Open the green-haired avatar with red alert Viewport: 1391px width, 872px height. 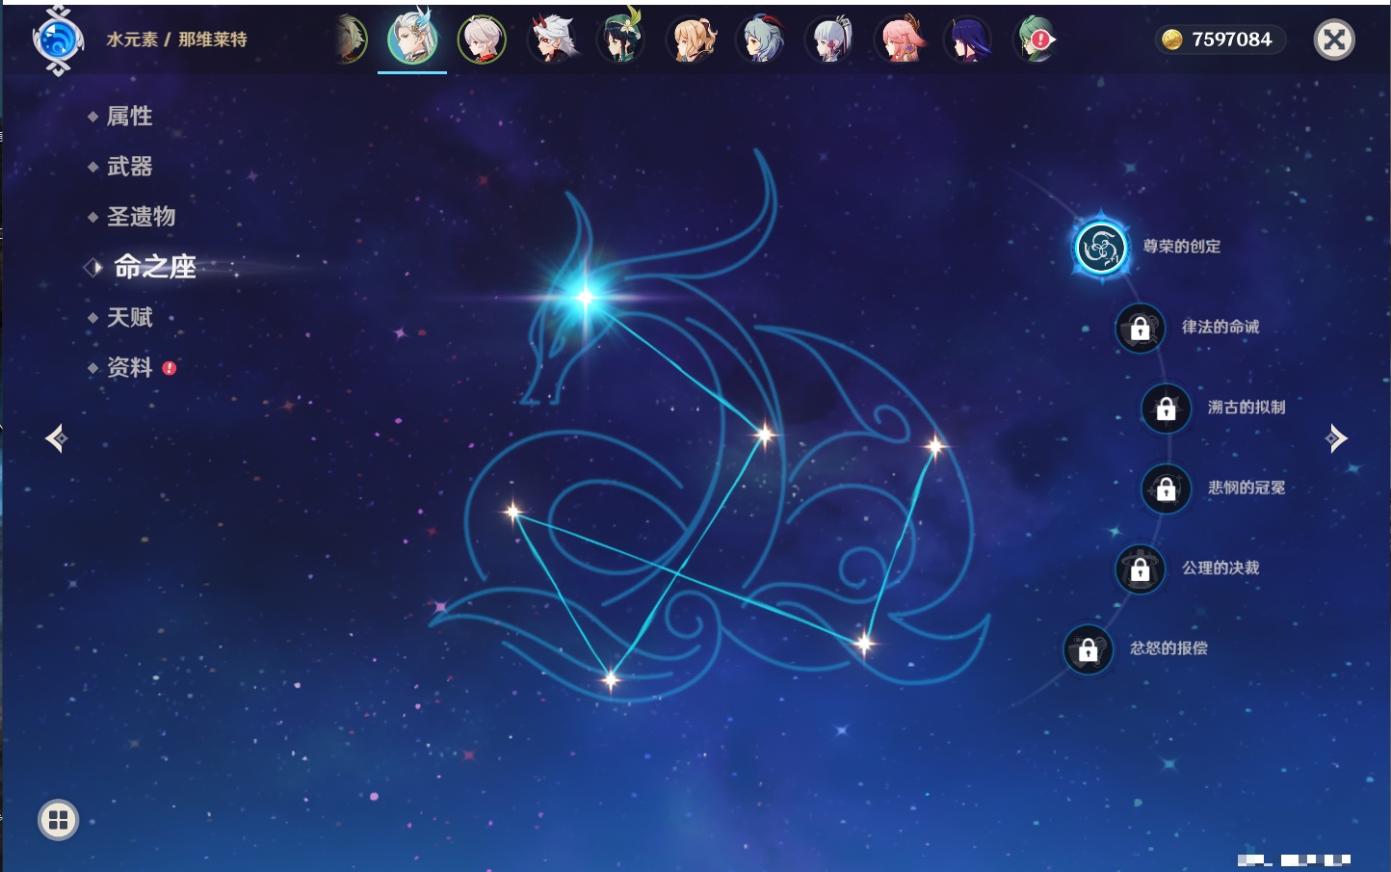(x=1037, y=40)
